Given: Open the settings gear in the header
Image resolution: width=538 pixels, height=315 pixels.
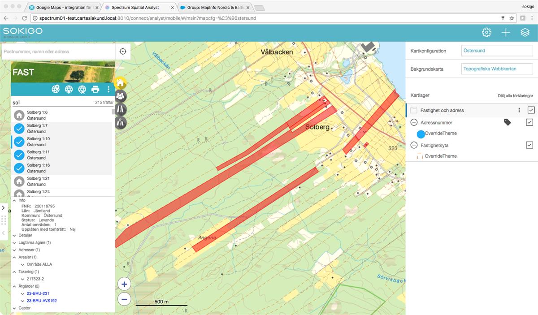Looking at the screenshot, I should 486,32.
